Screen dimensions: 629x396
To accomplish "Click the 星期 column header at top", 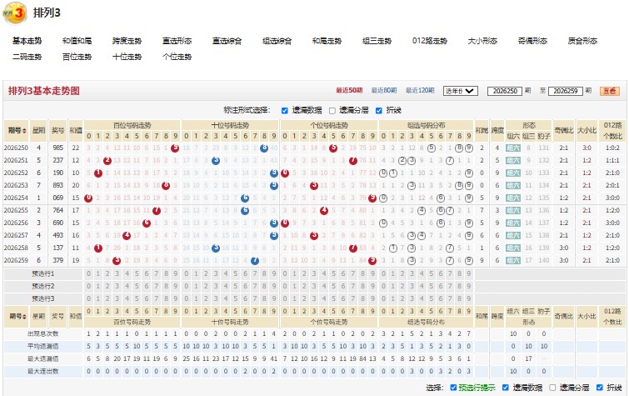I will pyautogui.click(x=38, y=131).
